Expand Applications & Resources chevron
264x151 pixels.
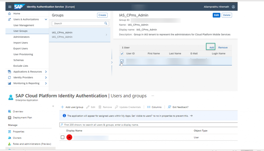46,72
